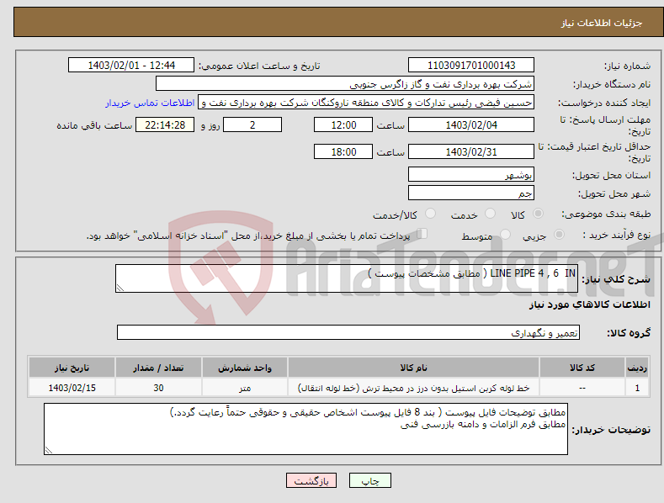The width and height of the screenshot is (664, 503).
Task: Toggle the Islamic treasury payment checkbox
Action: (x=422, y=234)
